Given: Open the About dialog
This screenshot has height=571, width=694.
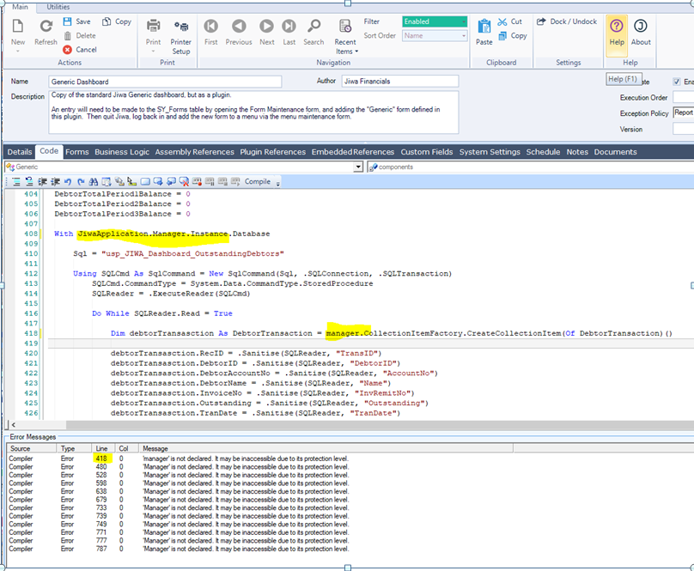Looking at the screenshot, I should [641, 27].
